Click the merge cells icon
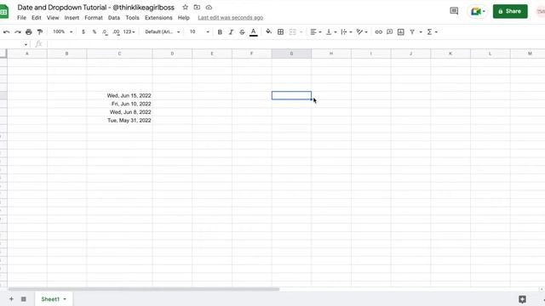This screenshot has height=306, width=545. [x=293, y=32]
